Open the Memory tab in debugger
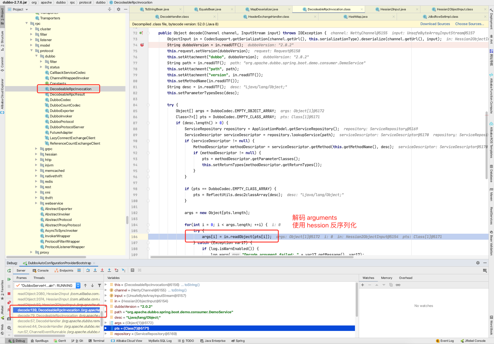The image size is (494, 344). [386, 278]
